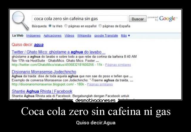Click the 'Quiso decir:' red label
The height and width of the screenshot is (132, 191).
coord(22,45)
